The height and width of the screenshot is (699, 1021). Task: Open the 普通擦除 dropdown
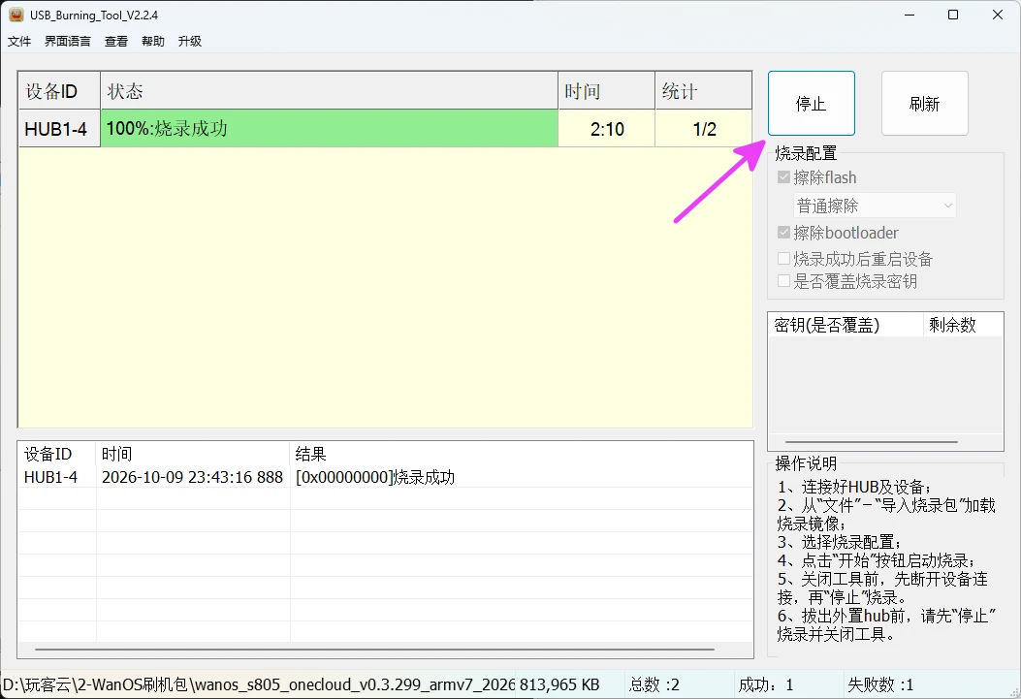tap(875, 206)
